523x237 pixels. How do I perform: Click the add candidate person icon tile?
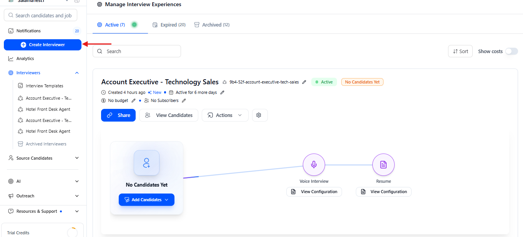coord(146,163)
